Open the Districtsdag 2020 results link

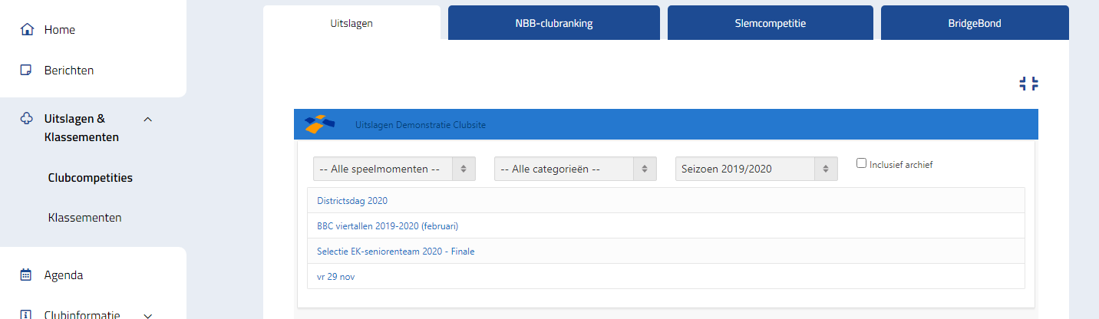coord(352,201)
